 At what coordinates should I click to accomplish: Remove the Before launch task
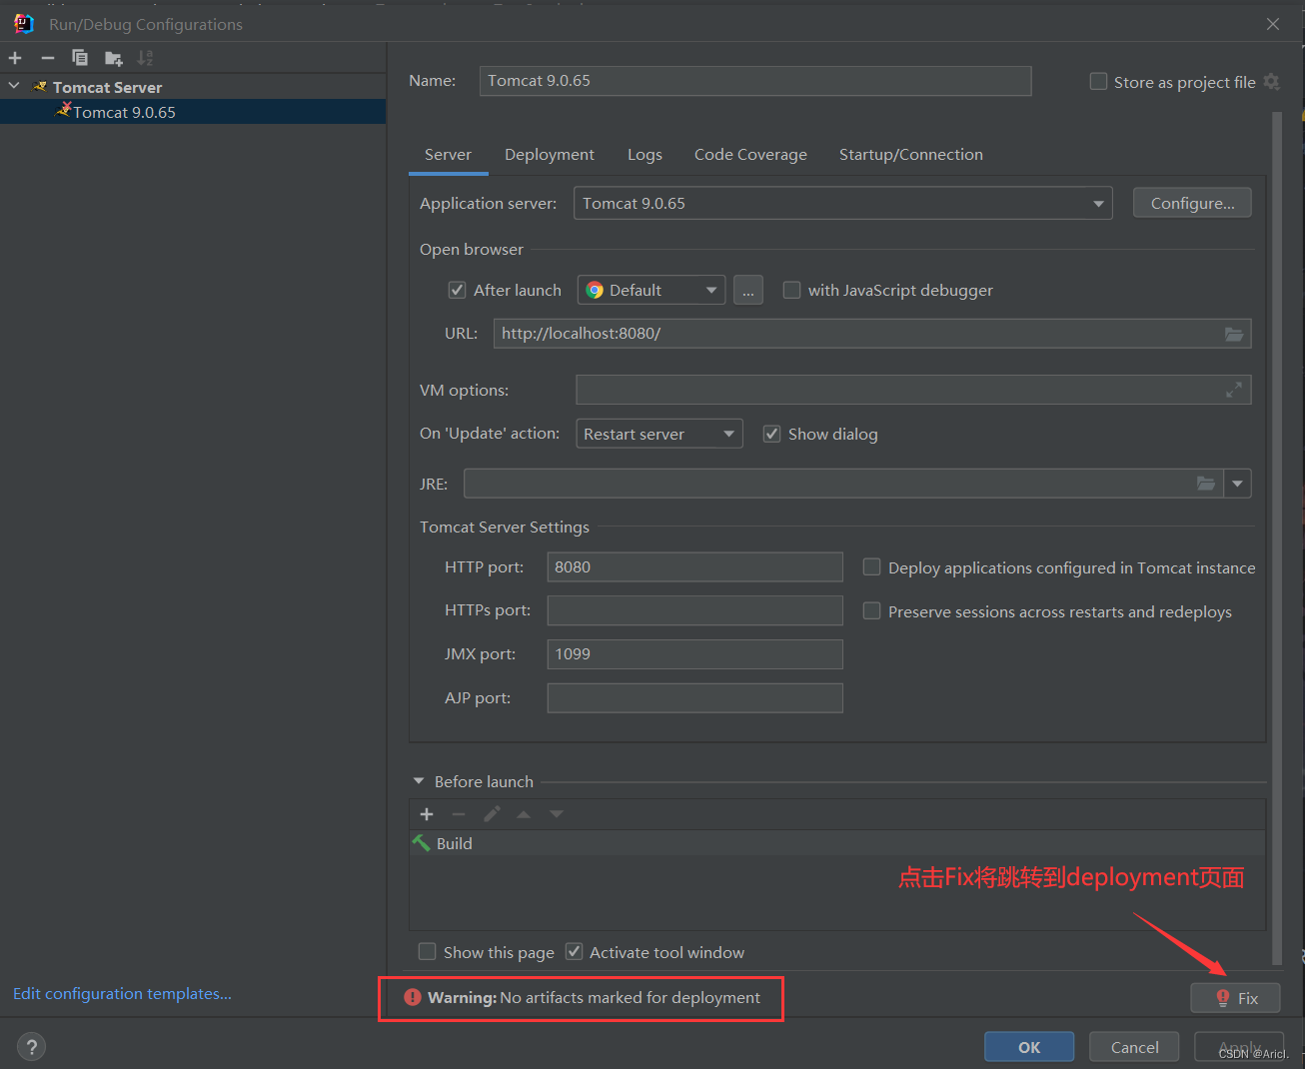[x=459, y=814]
